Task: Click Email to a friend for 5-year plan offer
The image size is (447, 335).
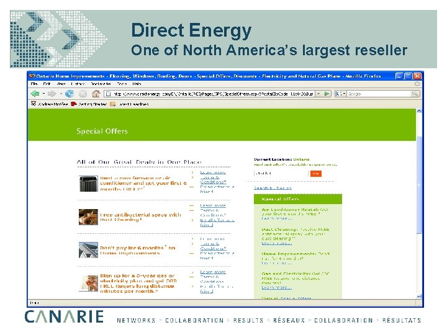Action: pyautogui.click(x=217, y=288)
